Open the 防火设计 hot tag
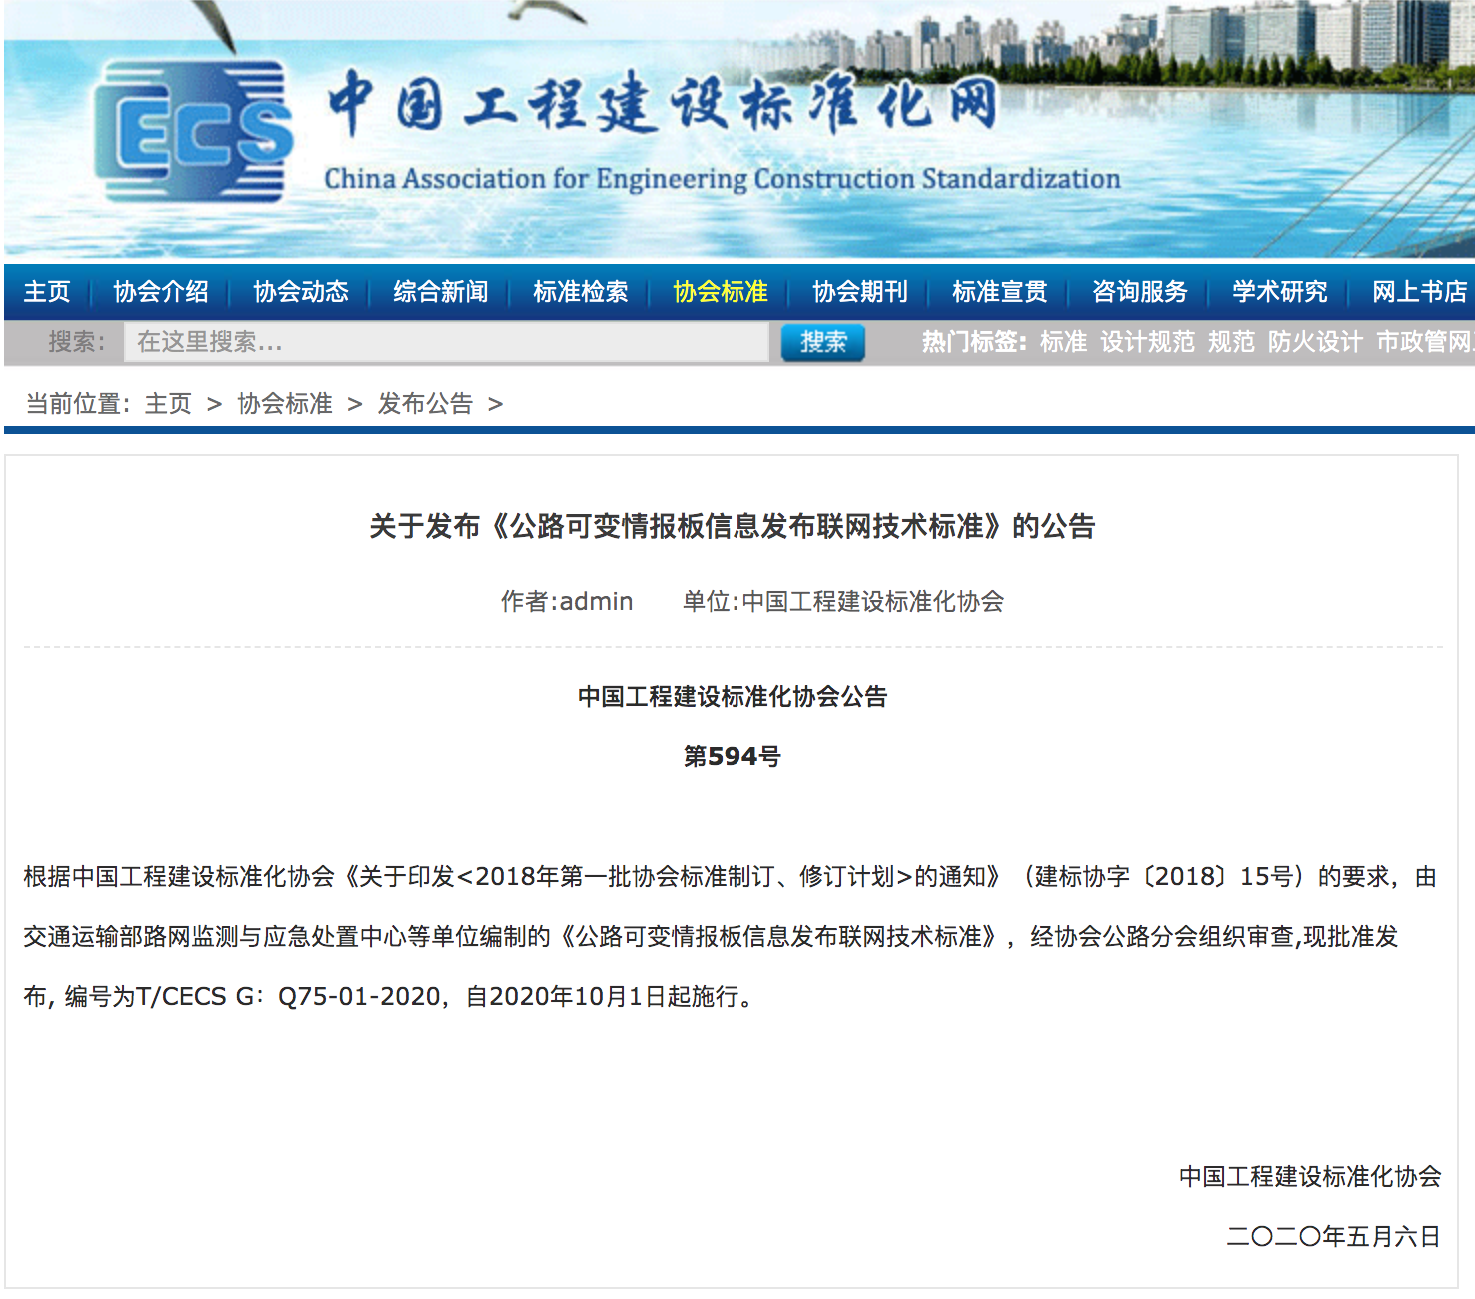Viewport: 1475px width, 1299px height. [x=1315, y=342]
